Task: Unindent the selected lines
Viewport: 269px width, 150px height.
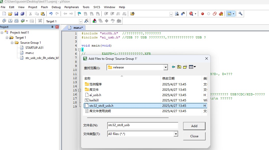Action: (x=112, y=14)
